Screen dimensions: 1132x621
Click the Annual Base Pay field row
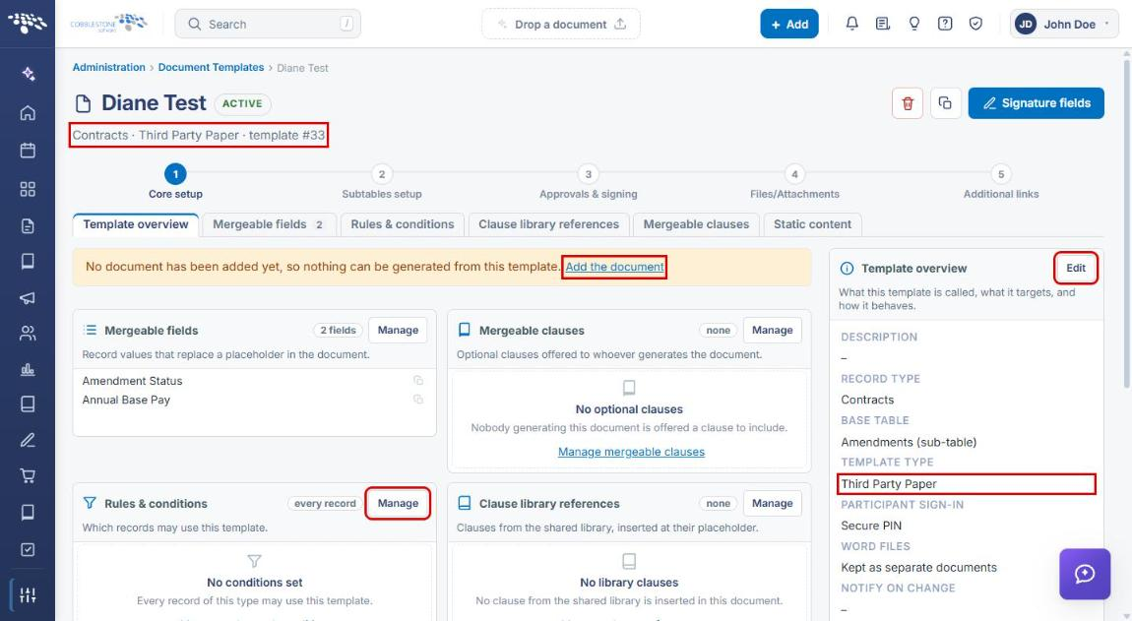coord(254,400)
